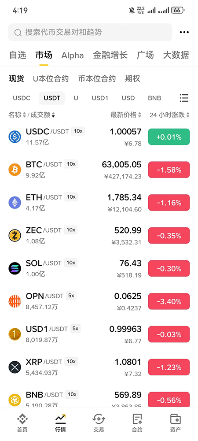Select the USDC quote currency filter
Screen dimensions: 198x441
22,98
